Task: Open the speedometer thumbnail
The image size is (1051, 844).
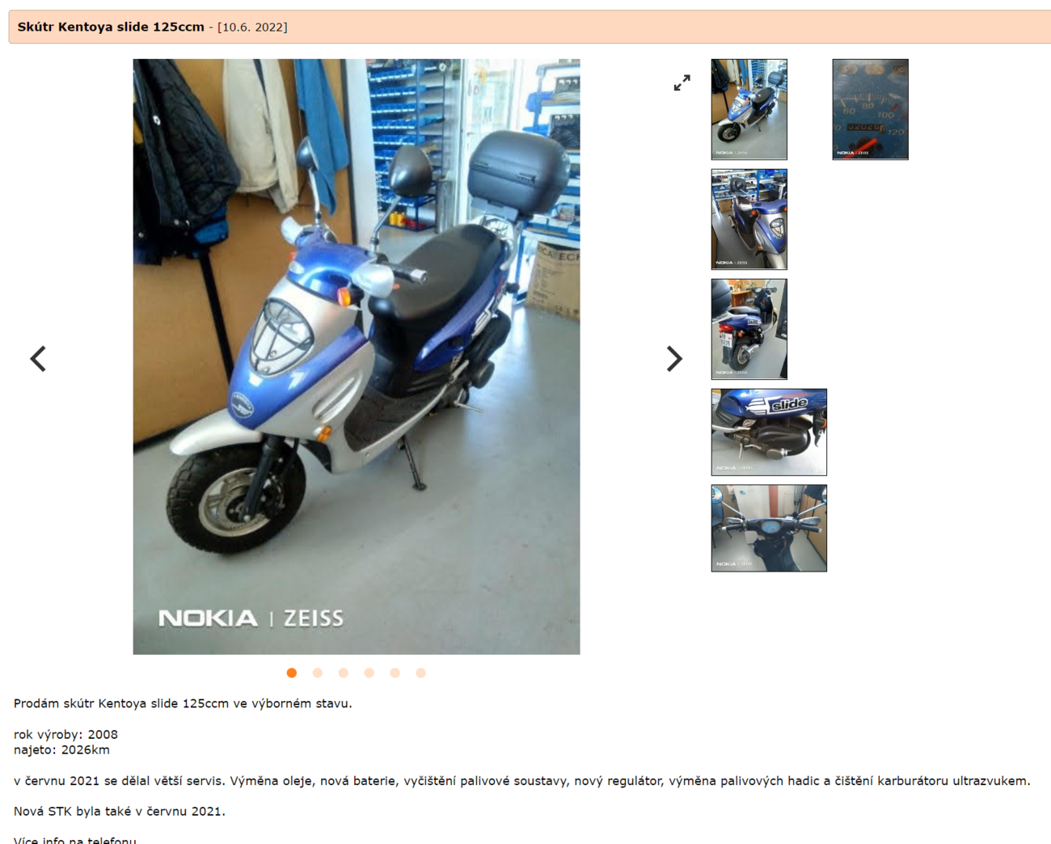Action: (x=870, y=109)
